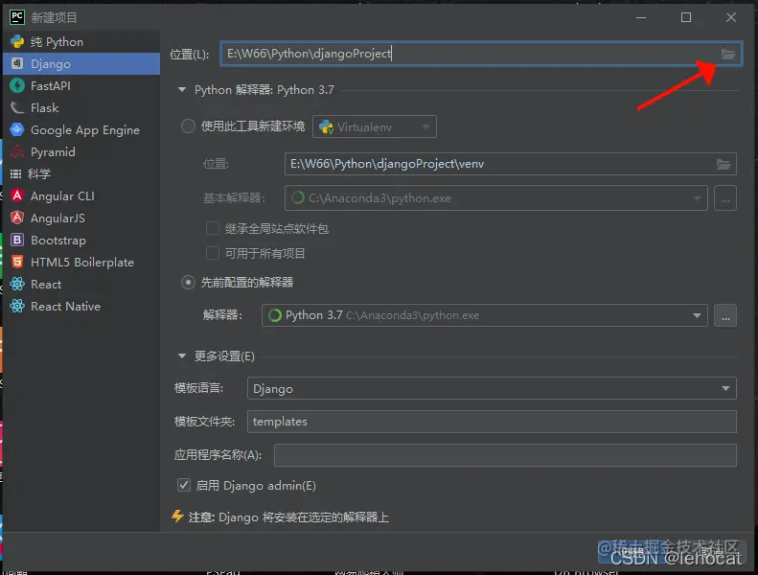Choose the FastAPI project icon

click(x=17, y=85)
